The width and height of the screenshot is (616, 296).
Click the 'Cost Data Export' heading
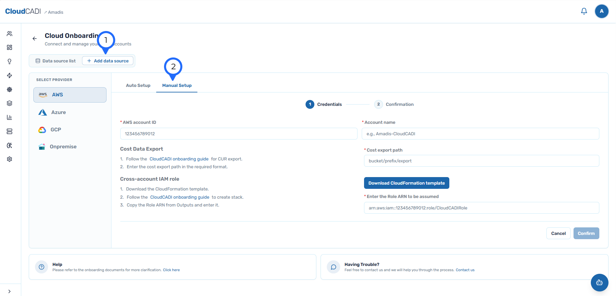(142, 149)
